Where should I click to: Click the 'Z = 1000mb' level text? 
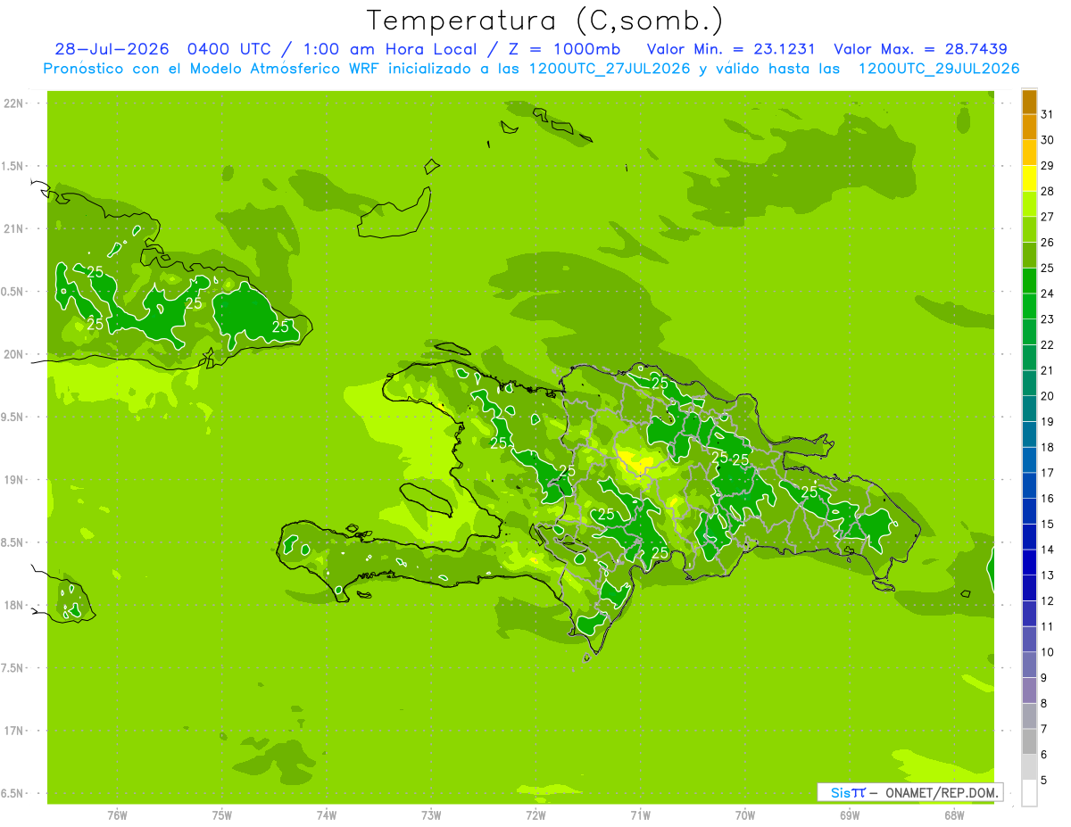click(x=563, y=49)
